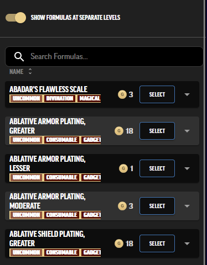Viewport: 207px width, 265px height.
Task: Click gold coin icon on Ablative Armor Plating, Greater
Action: (x=119, y=131)
